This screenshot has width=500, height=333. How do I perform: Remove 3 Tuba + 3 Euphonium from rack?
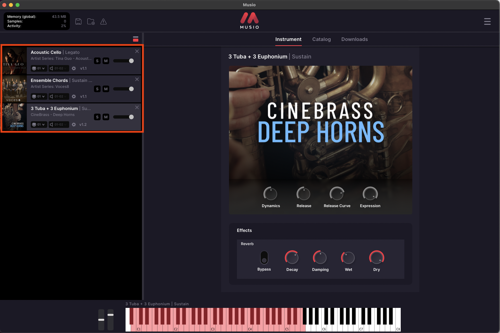137,107
